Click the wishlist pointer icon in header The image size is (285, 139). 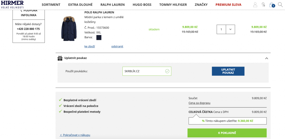pyautogui.click(x=263, y=5)
